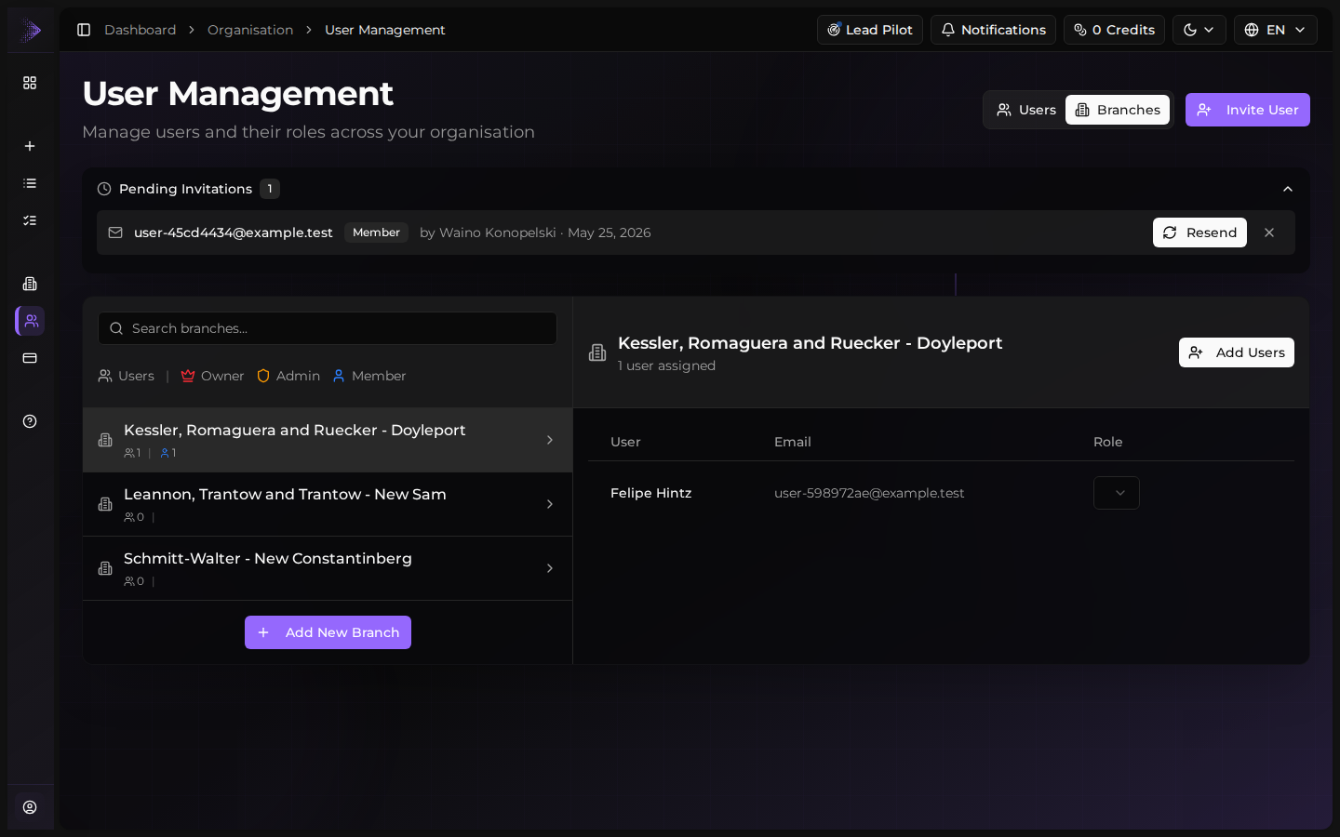This screenshot has height=837, width=1340.
Task: Collapse the Pending Invitations section
Action: tap(1288, 189)
